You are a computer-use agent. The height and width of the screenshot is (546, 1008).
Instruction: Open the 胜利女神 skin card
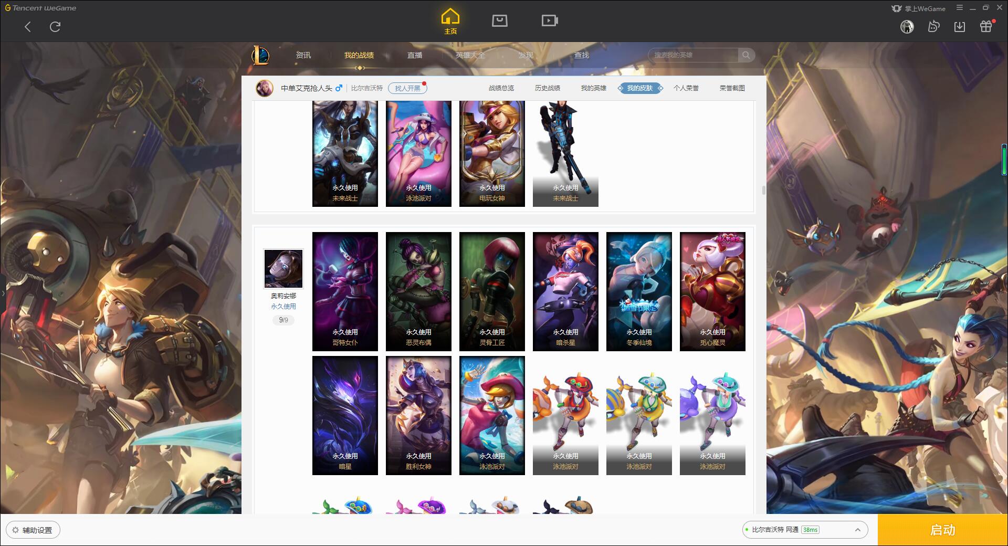[418, 415]
